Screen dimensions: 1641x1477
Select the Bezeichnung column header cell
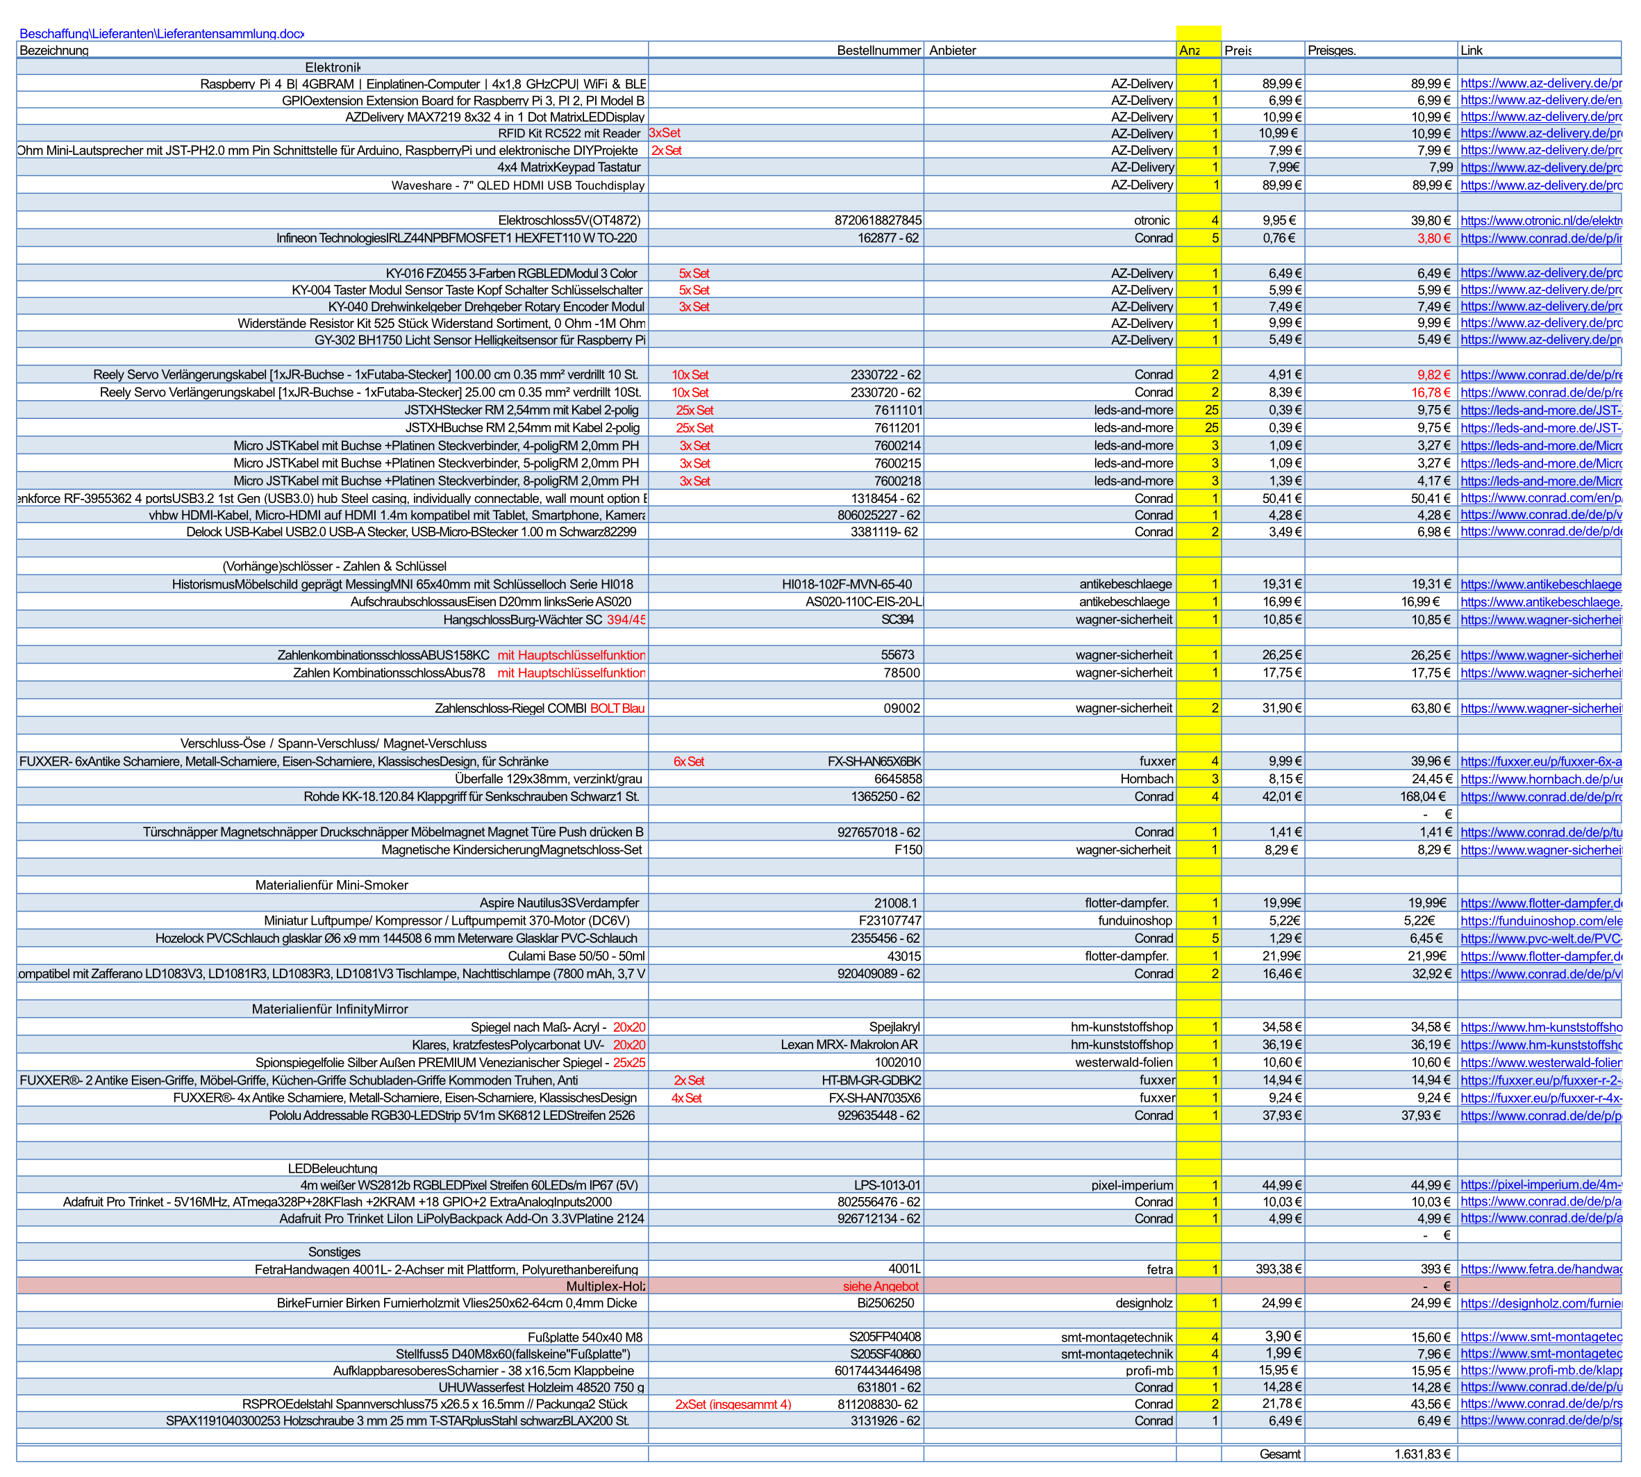53,50
